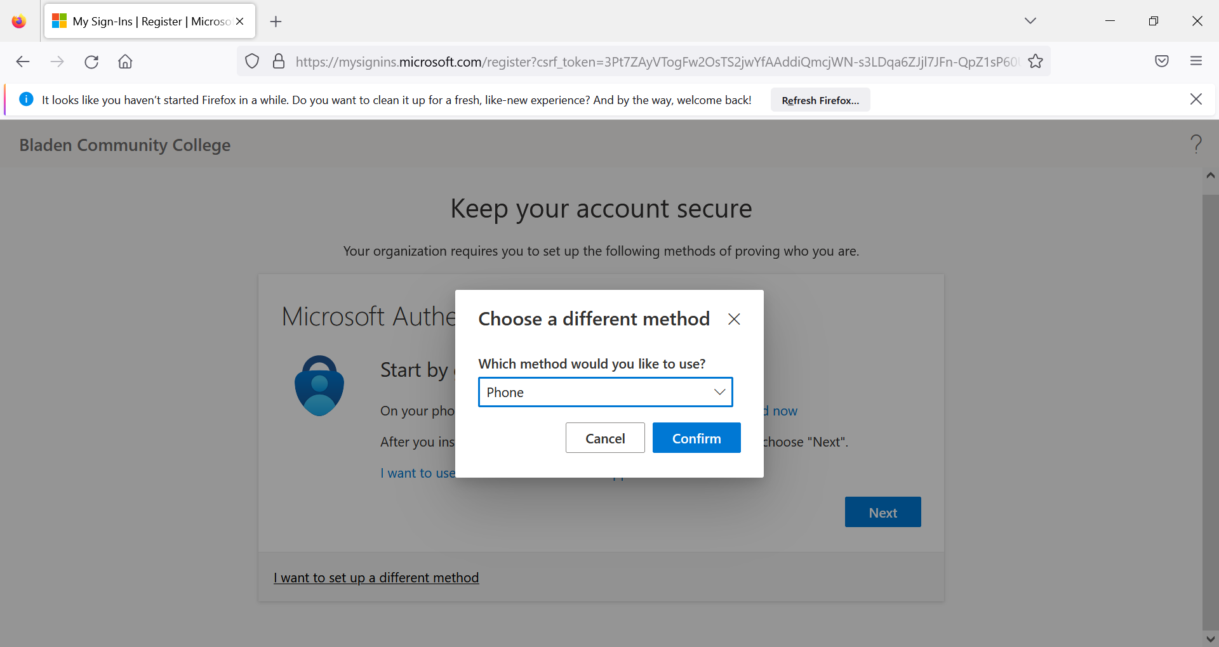The width and height of the screenshot is (1219, 647).
Task: Reload the current page
Action: click(91, 62)
